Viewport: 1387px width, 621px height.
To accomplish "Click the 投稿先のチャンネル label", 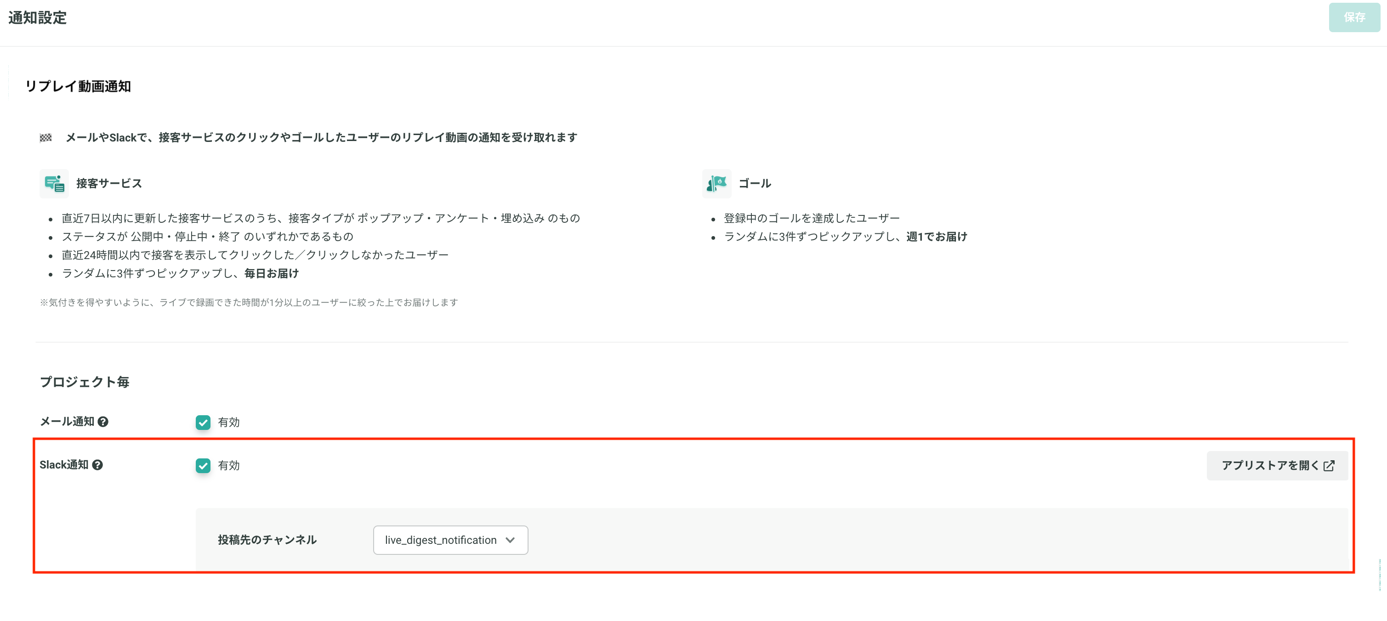I will pos(267,540).
